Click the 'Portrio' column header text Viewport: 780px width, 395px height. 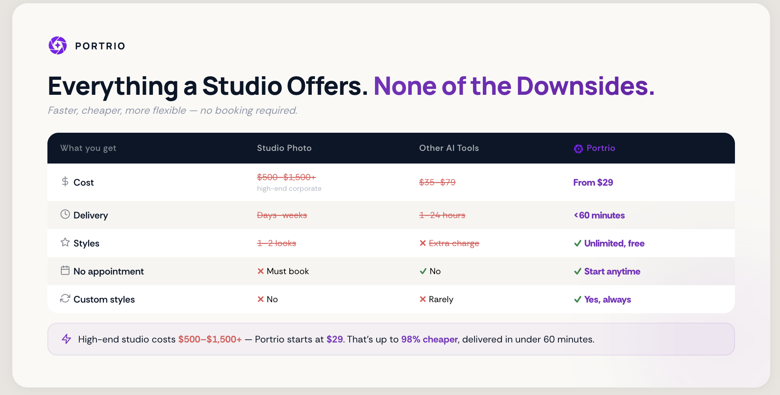coord(601,148)
